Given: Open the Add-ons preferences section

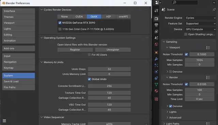Looking at the screenshot, I should [18, 48].
